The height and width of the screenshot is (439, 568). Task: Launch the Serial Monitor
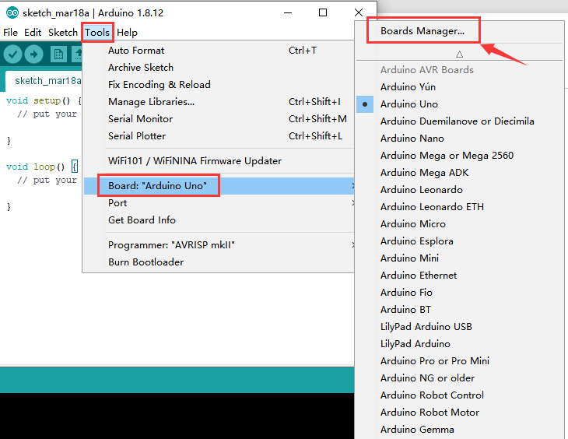click(219, 119)
